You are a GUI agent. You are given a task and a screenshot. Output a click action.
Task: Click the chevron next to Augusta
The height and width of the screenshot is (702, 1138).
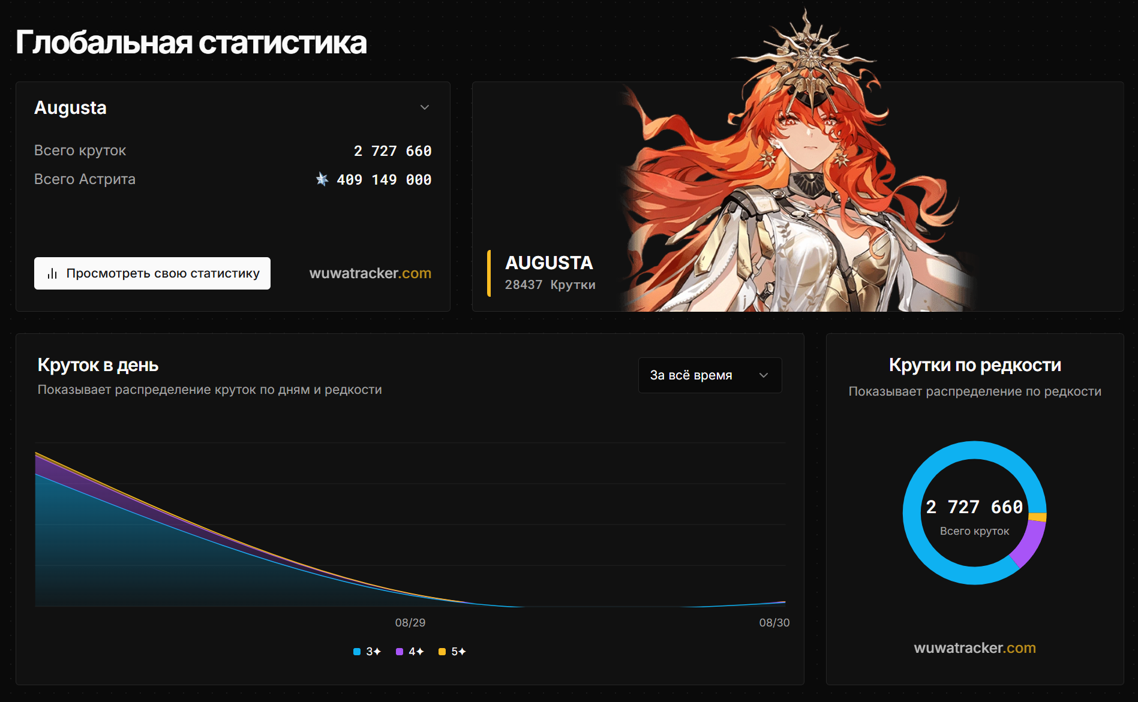pyautogui.click(x=425, y=107)
